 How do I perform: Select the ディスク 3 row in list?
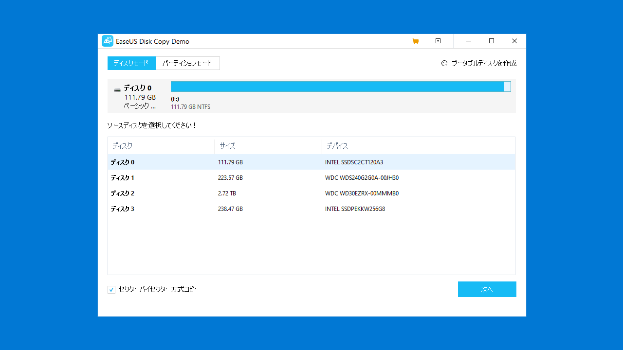pyautogui.click(x=311, y=209)
